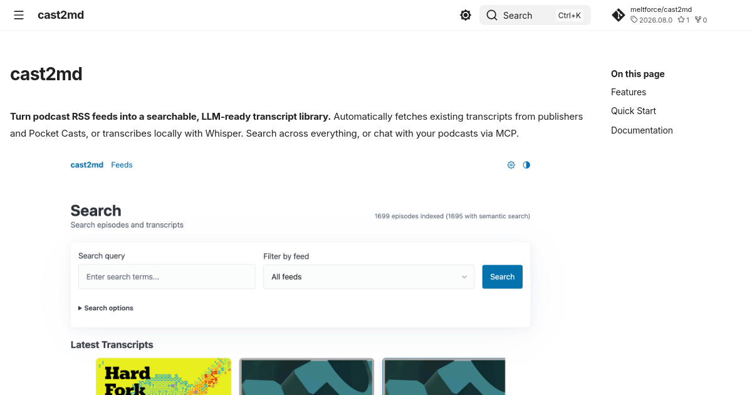Screen dimensions: 752x395
Task: Open the header Search box
Action: tap(535, 15)
